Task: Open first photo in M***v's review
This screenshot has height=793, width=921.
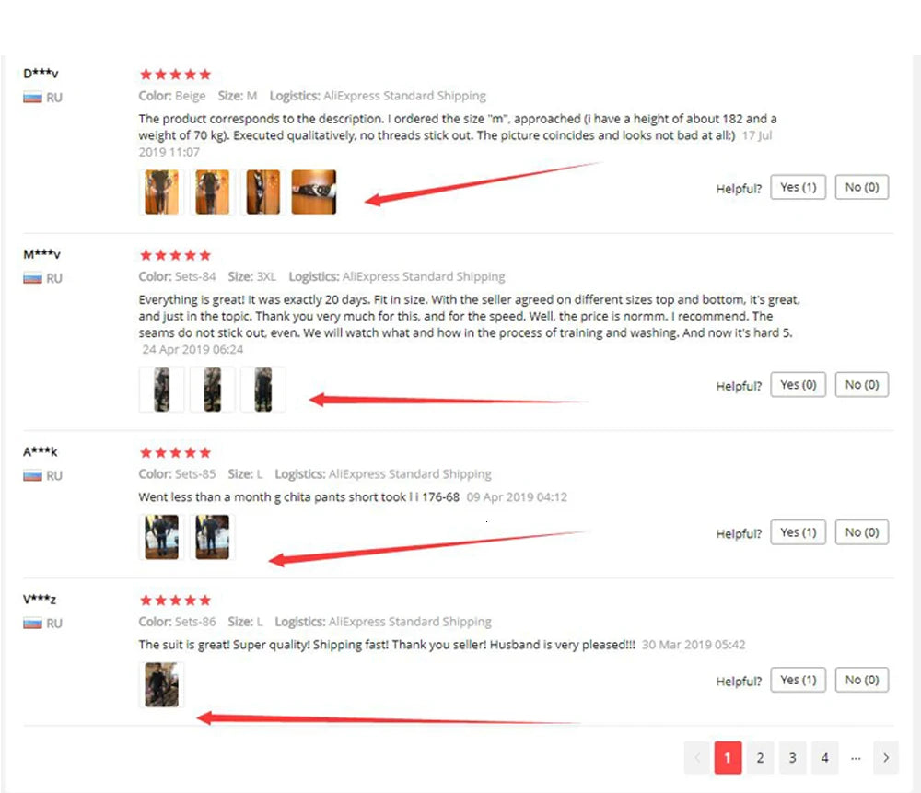Action: (x=161, y=390)
